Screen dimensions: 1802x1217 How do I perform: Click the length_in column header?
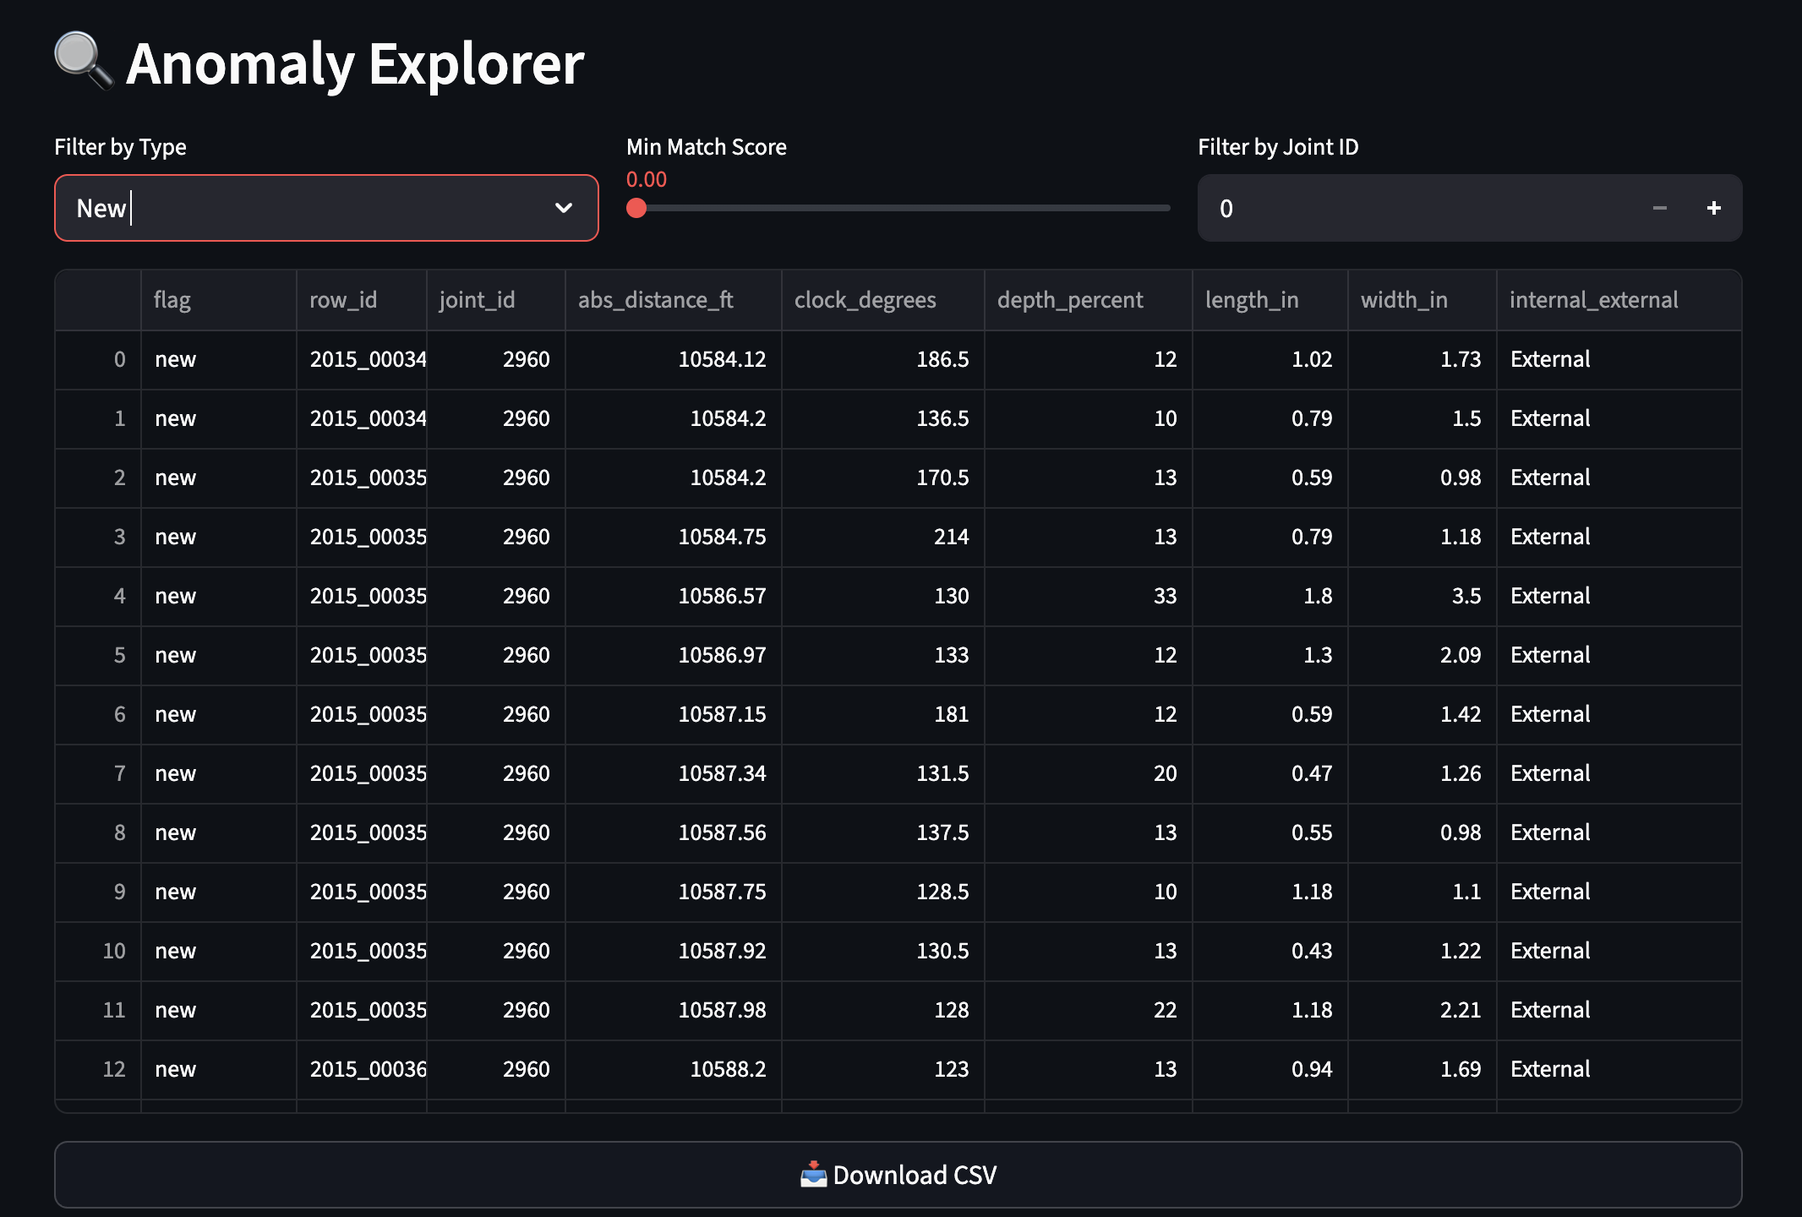click(1251, 300)
